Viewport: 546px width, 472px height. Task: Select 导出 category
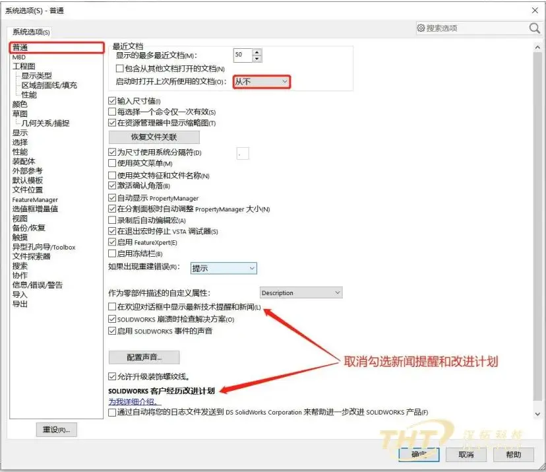point(20,304)
